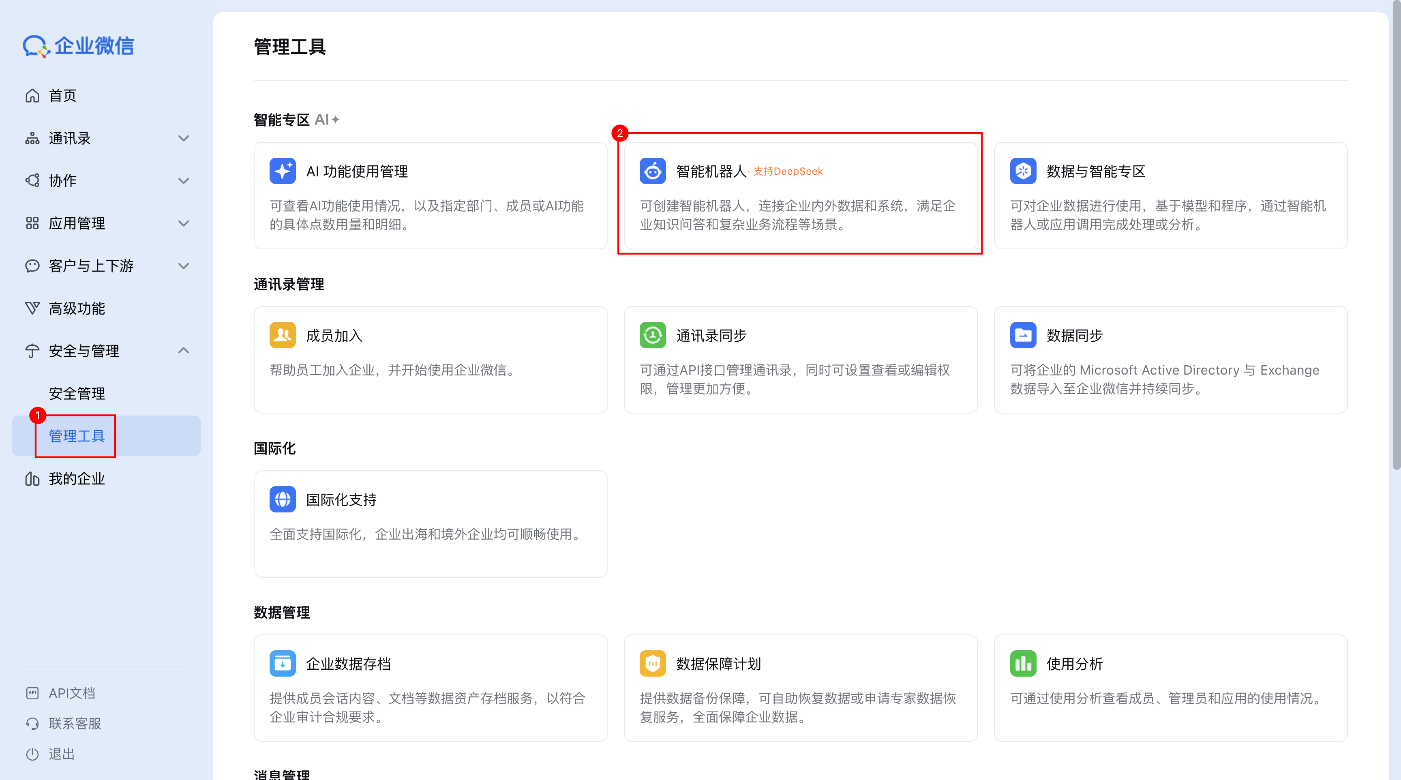Viewport: 1401px width, 780px height.
Task: Expand the 客户与上下游 chevron
Action: [x=184, y=266]
